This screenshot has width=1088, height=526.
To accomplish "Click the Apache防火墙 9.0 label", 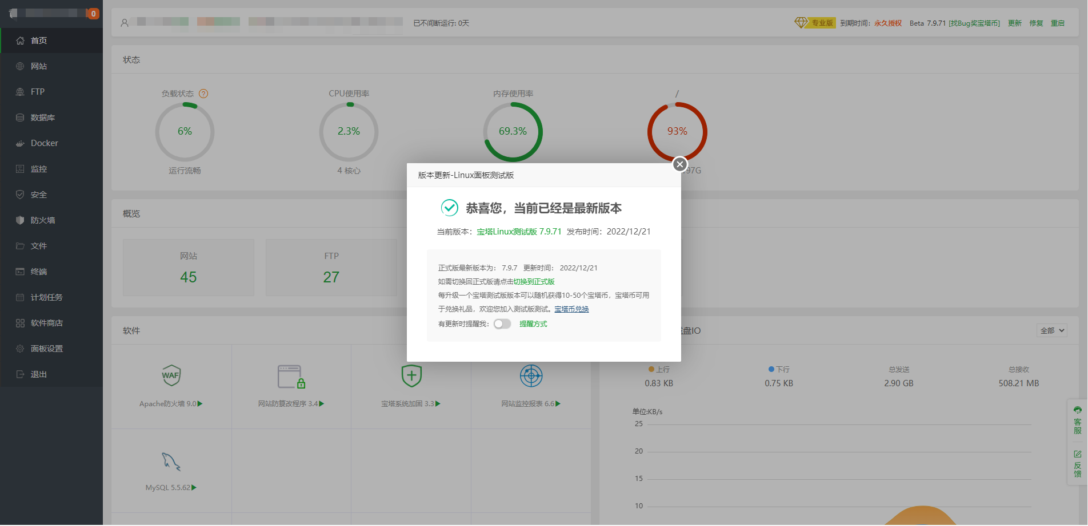I will coord(170,404).
